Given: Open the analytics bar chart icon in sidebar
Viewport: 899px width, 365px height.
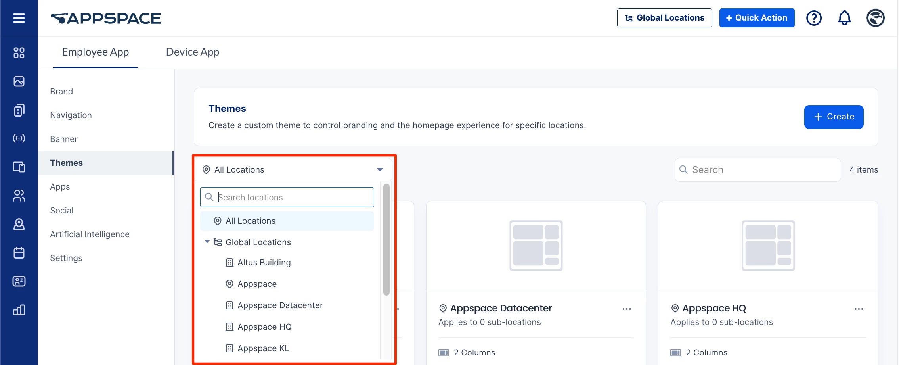Looking at the screenshot, I should click(x=19, y=310).
